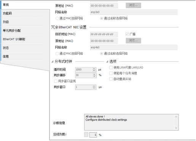Toggle 同步窗口监视 checkbox

tap(56, 81)
